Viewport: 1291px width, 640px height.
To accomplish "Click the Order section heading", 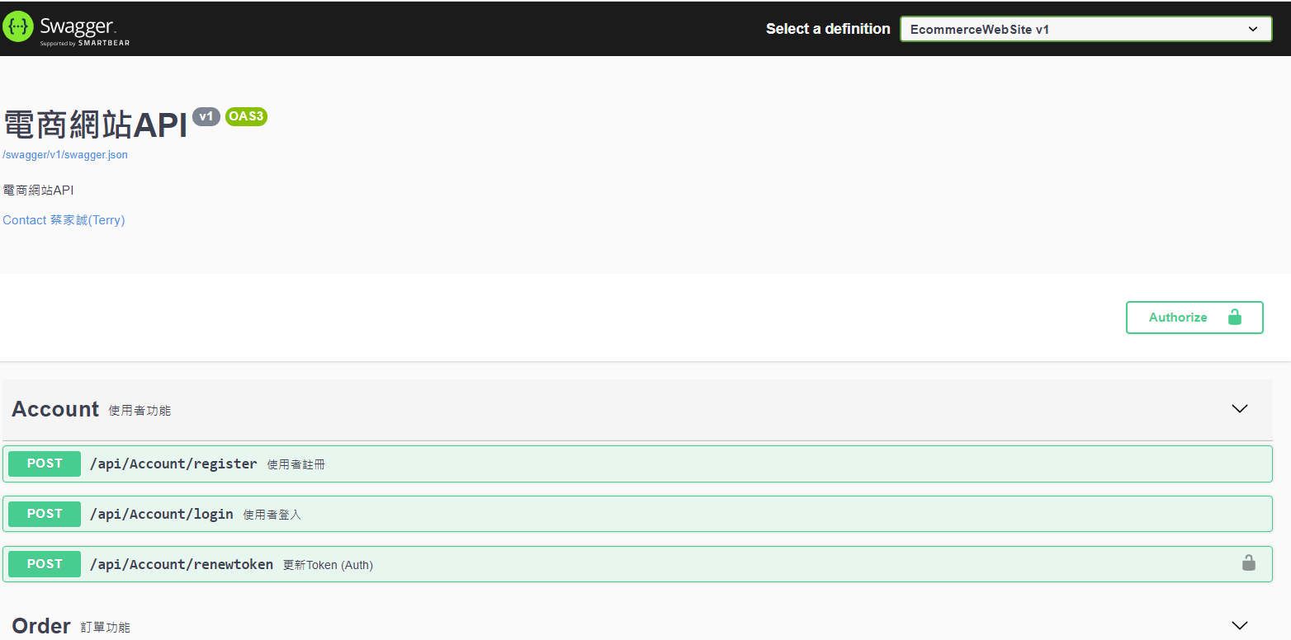I will tap(41, 626).
